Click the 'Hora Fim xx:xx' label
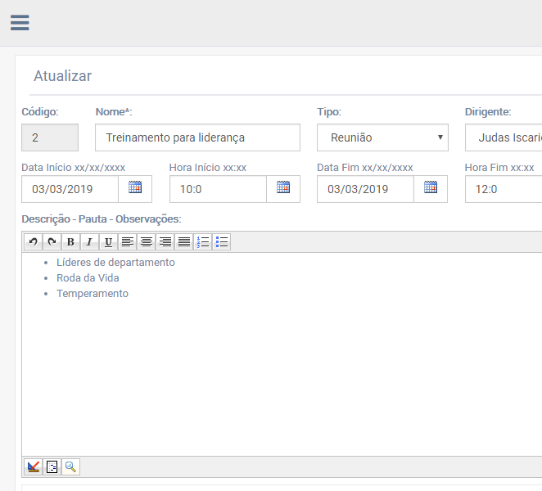Viewport: 542px width, 491px height. point(499,168)
